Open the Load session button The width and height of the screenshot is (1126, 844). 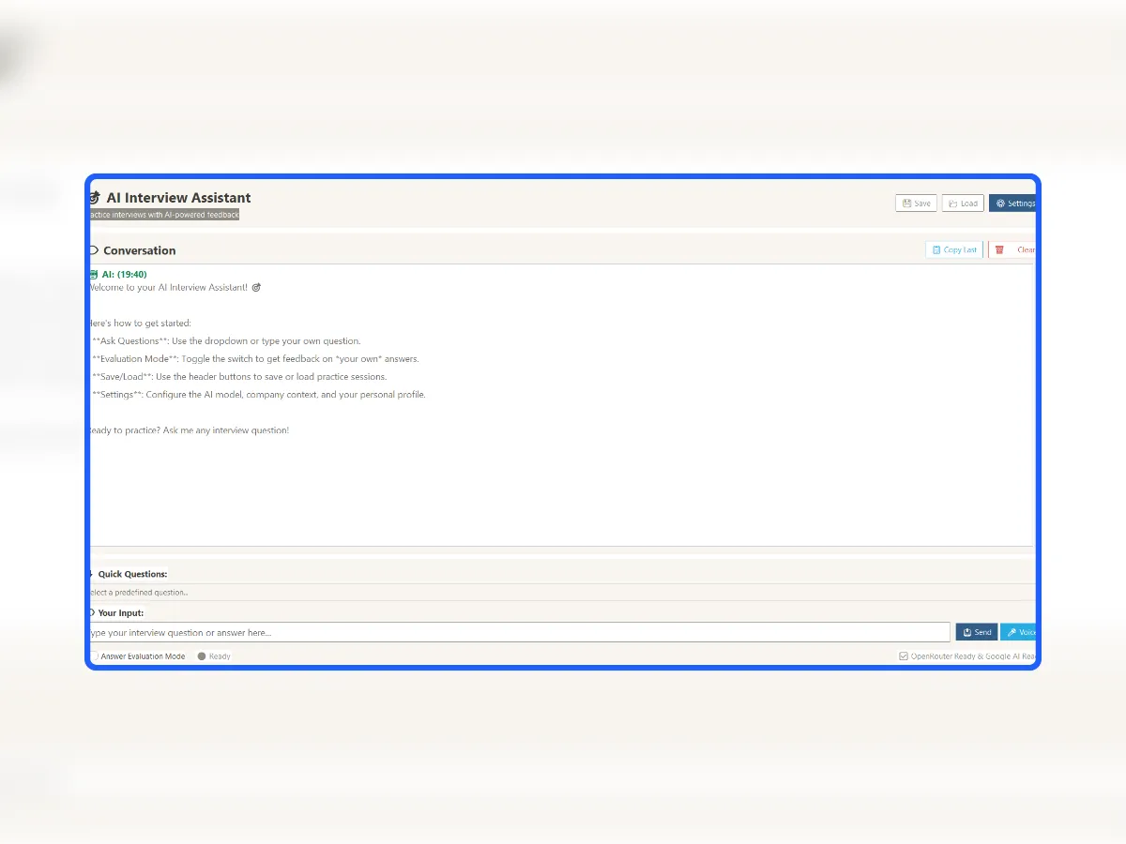963,203
